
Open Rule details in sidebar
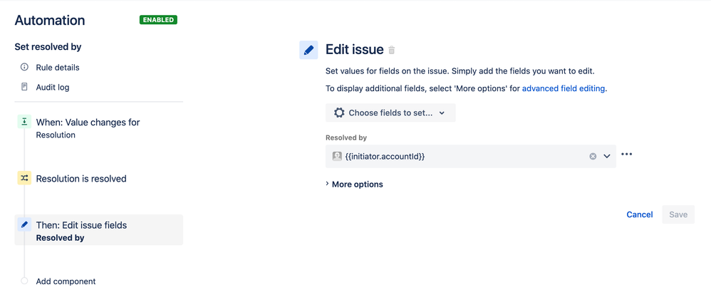58,67
